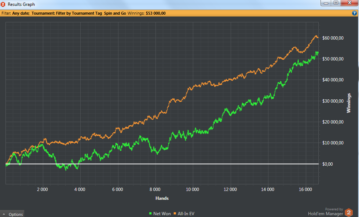Click the 'Any date' filter text
The height and width of the screenshot is (217, 359).
tap(21, 13)
